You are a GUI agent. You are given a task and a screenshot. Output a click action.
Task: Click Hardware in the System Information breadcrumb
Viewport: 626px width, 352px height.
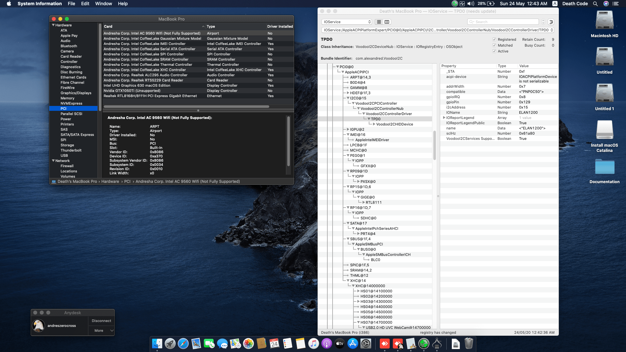(110, 182)
